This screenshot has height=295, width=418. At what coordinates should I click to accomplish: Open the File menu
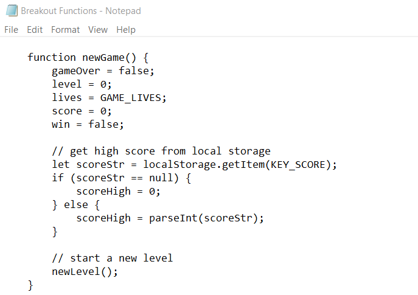click(x=11, y=29)
